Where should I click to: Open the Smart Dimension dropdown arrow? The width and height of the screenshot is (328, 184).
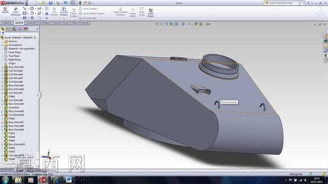point(15,18)
